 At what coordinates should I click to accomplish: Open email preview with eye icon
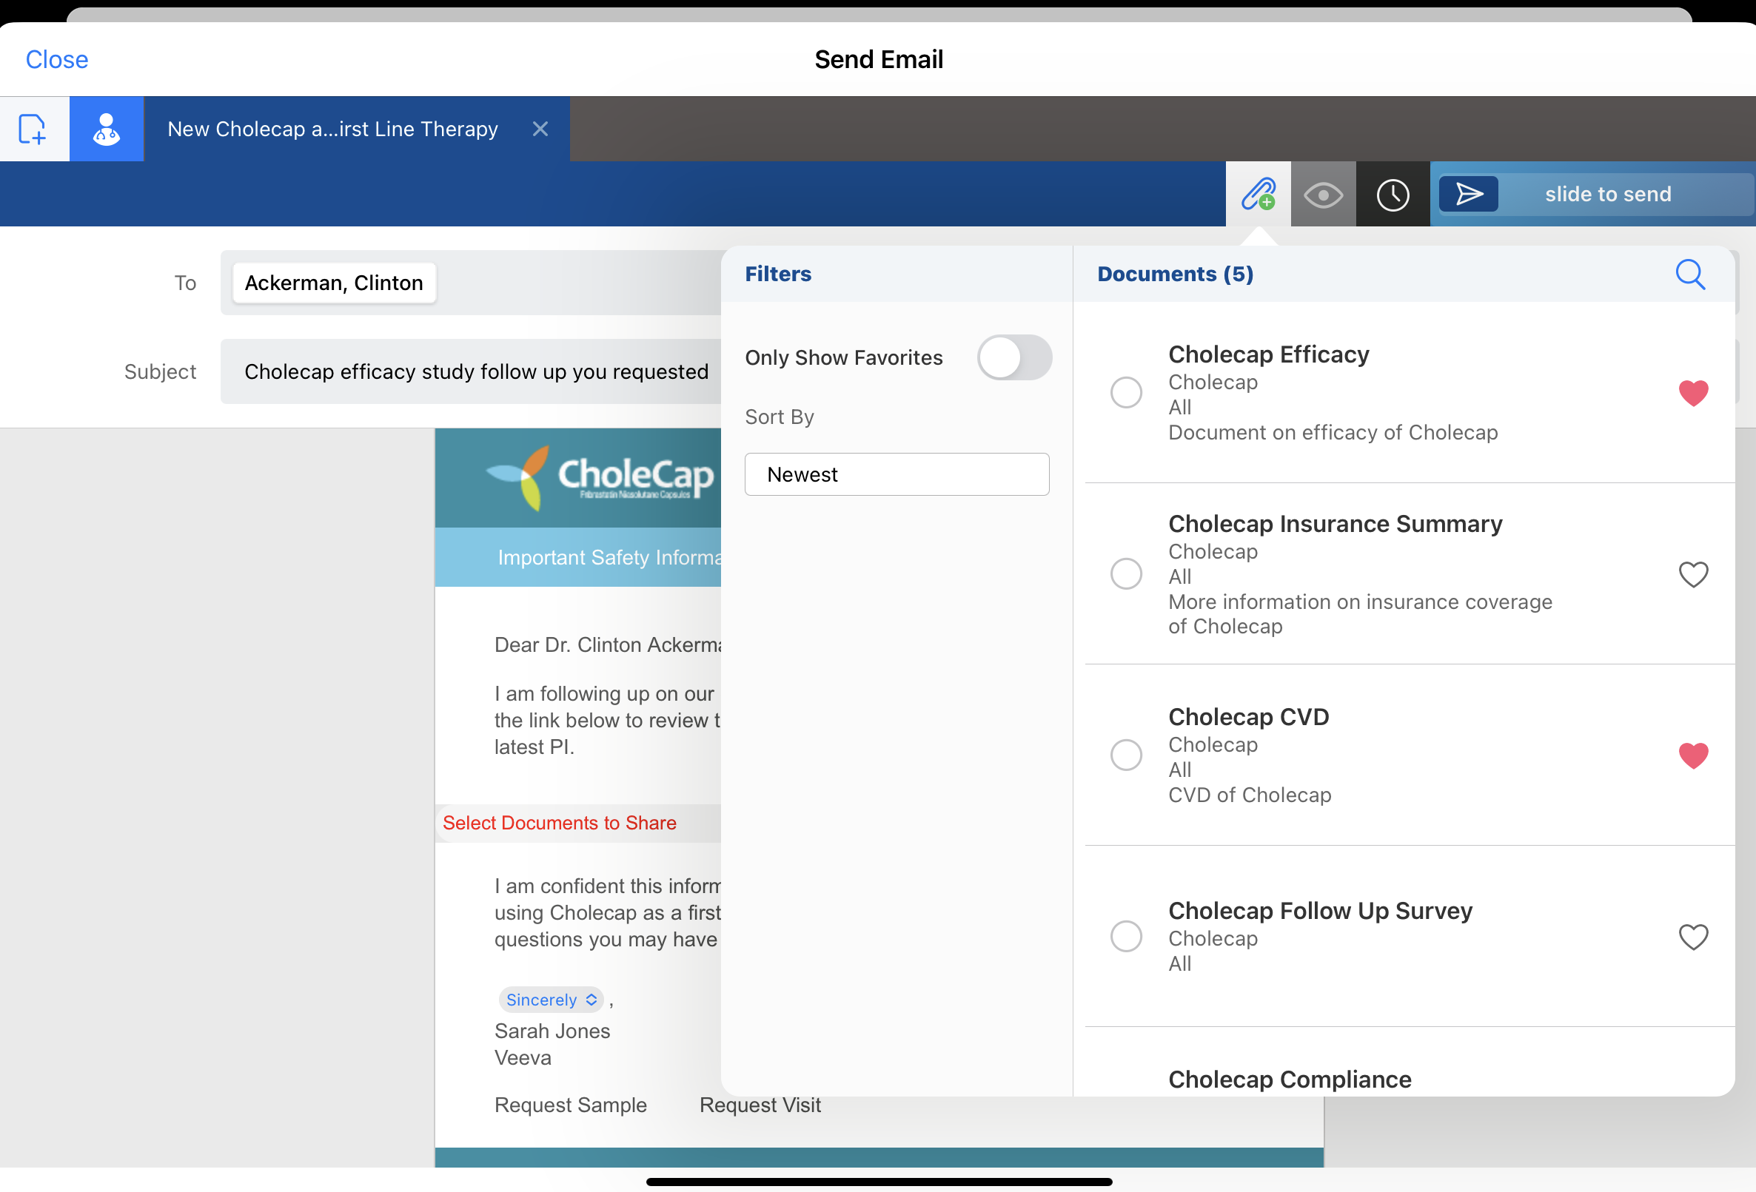click(1322, 194)
